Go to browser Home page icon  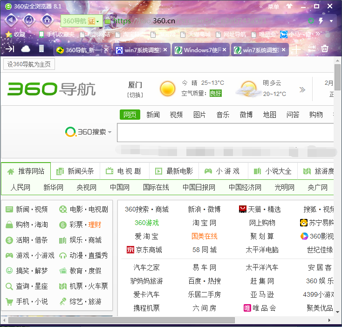(x=47, y=20)
